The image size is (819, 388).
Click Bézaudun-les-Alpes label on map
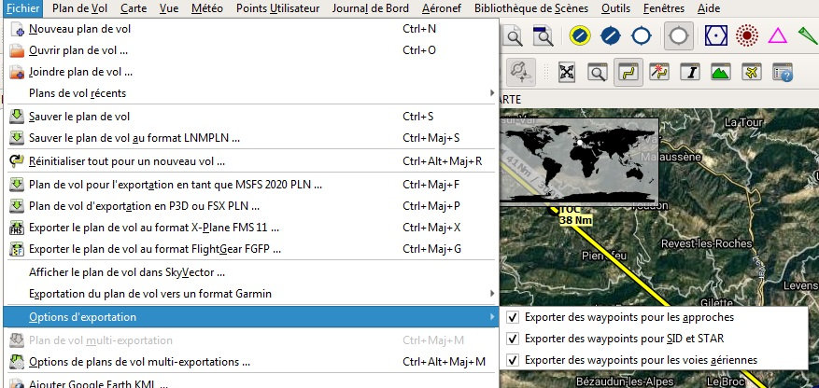coord(624,381)
